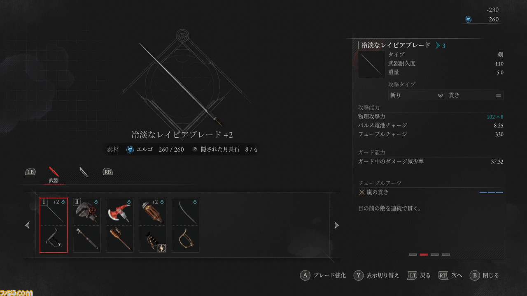
Task: Select the circular saw weapon in slot II
Action: pyautogui.click(x=86, y=211)
